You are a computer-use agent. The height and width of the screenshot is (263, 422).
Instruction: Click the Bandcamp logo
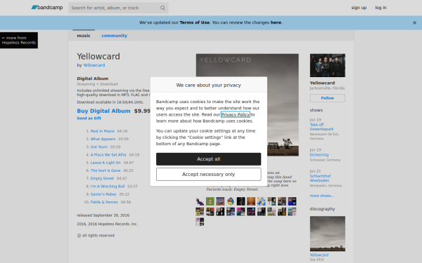pyautogui.click(x=47, y=8)
